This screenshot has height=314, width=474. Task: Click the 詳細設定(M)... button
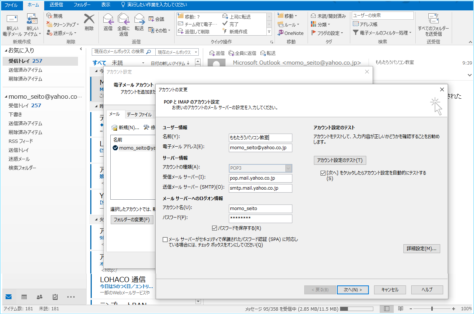coord(421,248)
